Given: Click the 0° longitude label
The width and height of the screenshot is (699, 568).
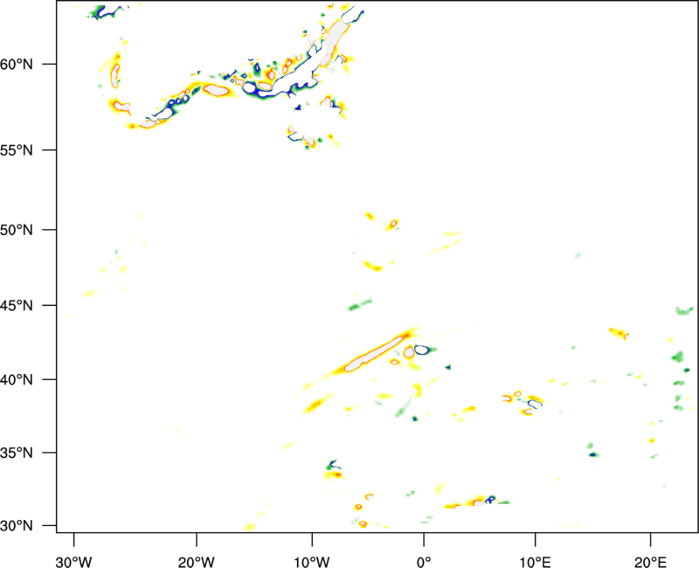Looking at the screenshot, I should pyautogui.click(x=424, y=562).
